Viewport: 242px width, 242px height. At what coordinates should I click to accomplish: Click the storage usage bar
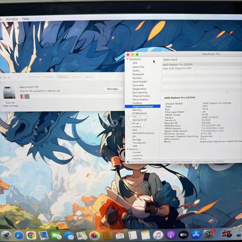(72, 96)
